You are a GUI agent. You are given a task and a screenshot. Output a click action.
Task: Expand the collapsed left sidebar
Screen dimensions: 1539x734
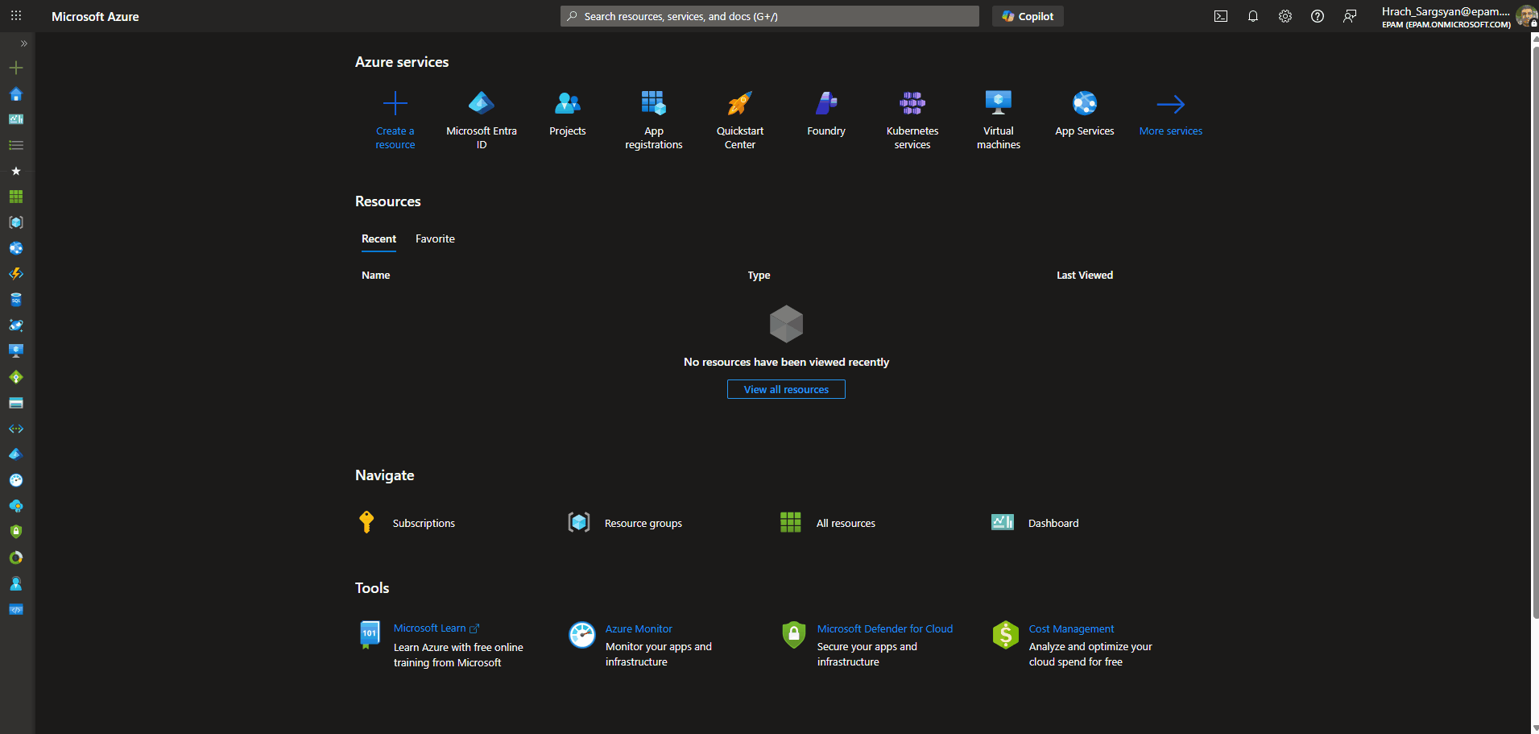(x=23, y=43)
